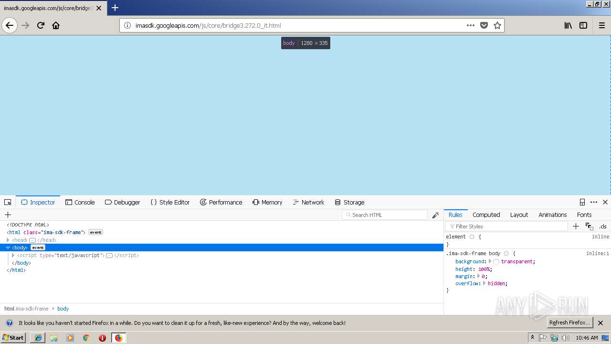Focus the Search HTML field
Image resolution: width=611 pixels, height=344 pixels.
385,215
